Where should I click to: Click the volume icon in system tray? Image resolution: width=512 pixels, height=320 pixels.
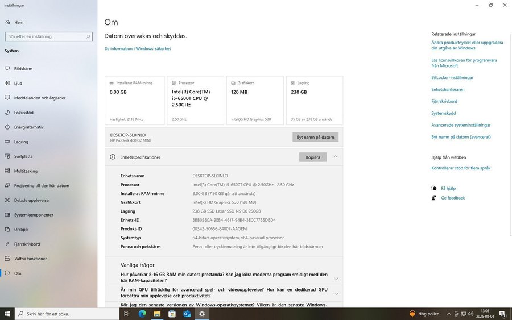[x=470, y=314]
